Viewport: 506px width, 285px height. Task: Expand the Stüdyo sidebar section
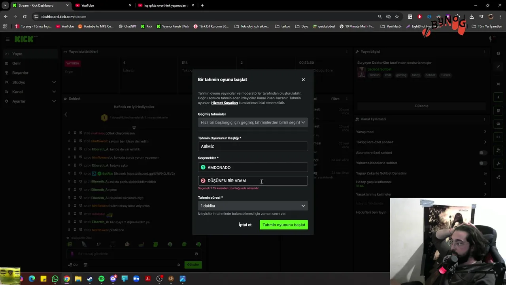30,82
